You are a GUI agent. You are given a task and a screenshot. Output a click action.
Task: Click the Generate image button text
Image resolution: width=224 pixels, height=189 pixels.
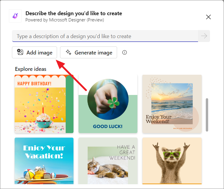point(93,52)
